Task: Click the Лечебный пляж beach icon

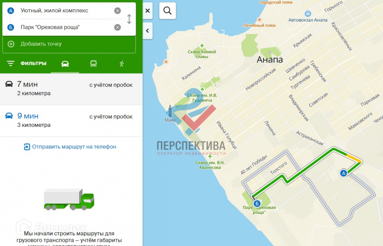Action: pos(260,20)
